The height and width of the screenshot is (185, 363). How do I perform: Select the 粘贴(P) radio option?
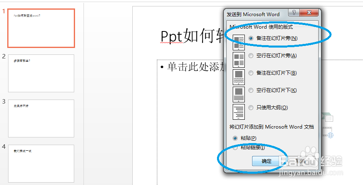[x=244, y=138]
